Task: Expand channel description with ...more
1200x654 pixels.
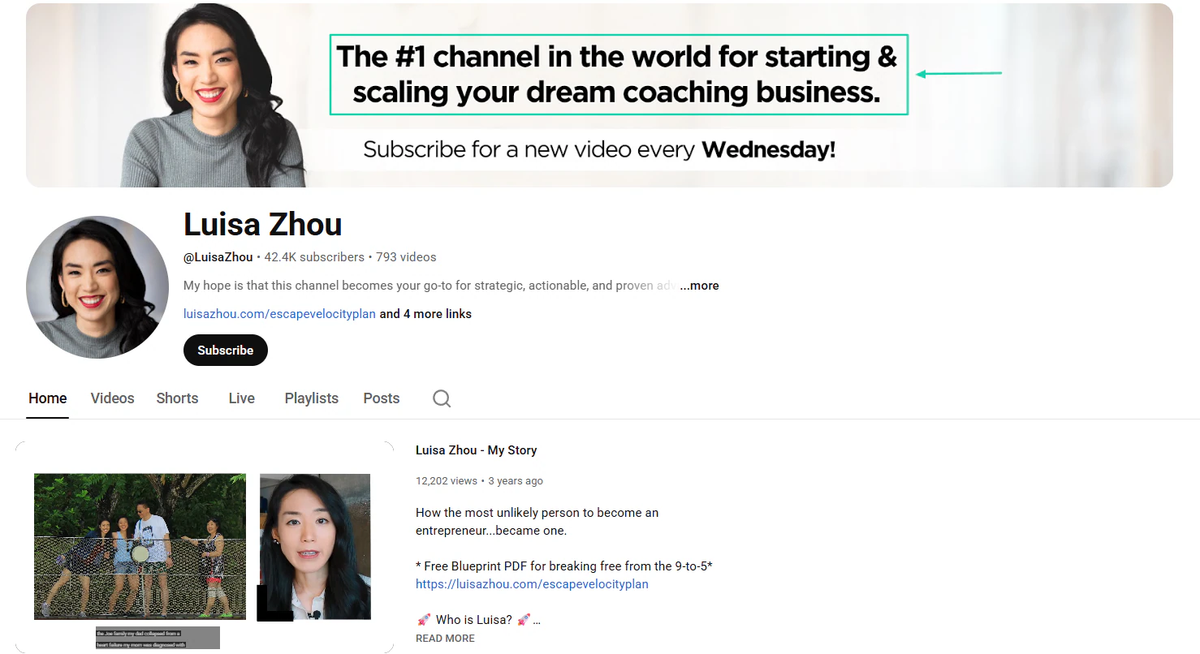Action: (x=699, y=286)
